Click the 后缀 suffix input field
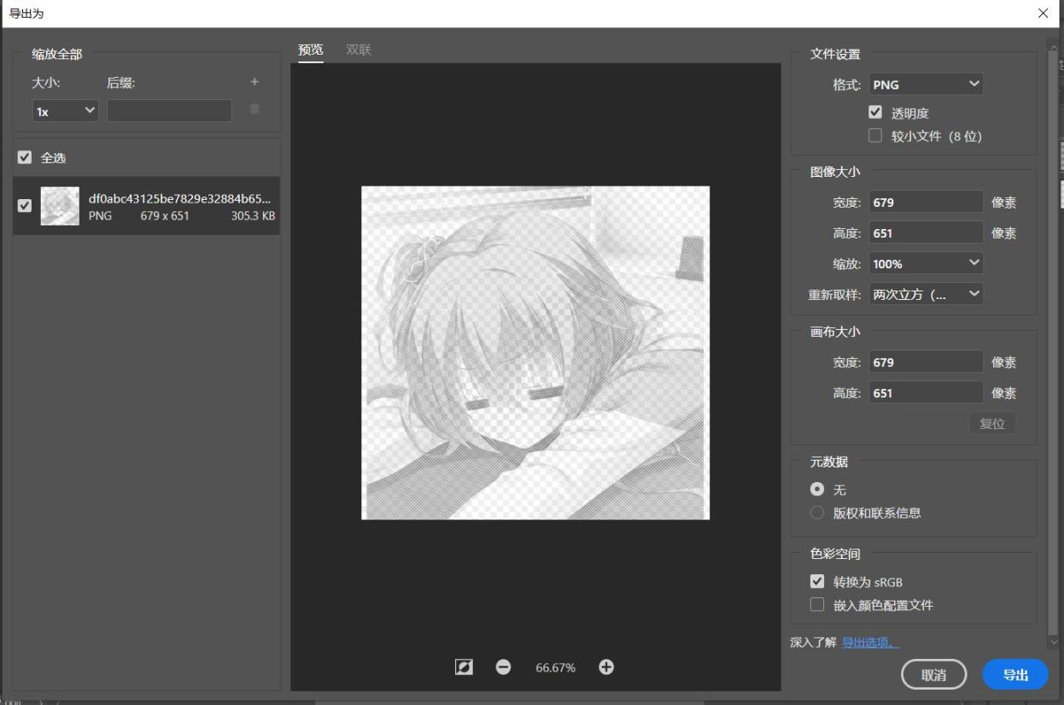Screen dimensions: 1064x705 [169, 110]
